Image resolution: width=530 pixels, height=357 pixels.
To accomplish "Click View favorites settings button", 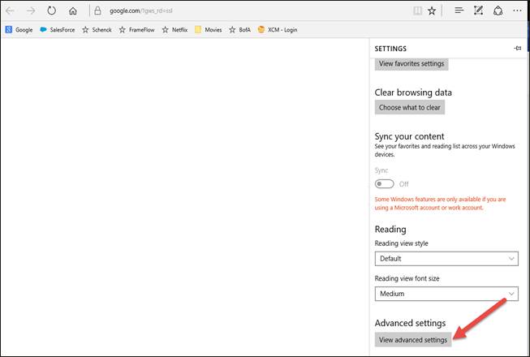I will click(412, 63).
